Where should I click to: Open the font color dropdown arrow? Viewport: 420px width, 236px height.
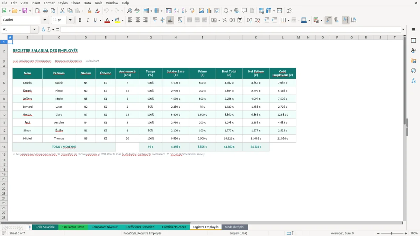click(x=112, y=20)
